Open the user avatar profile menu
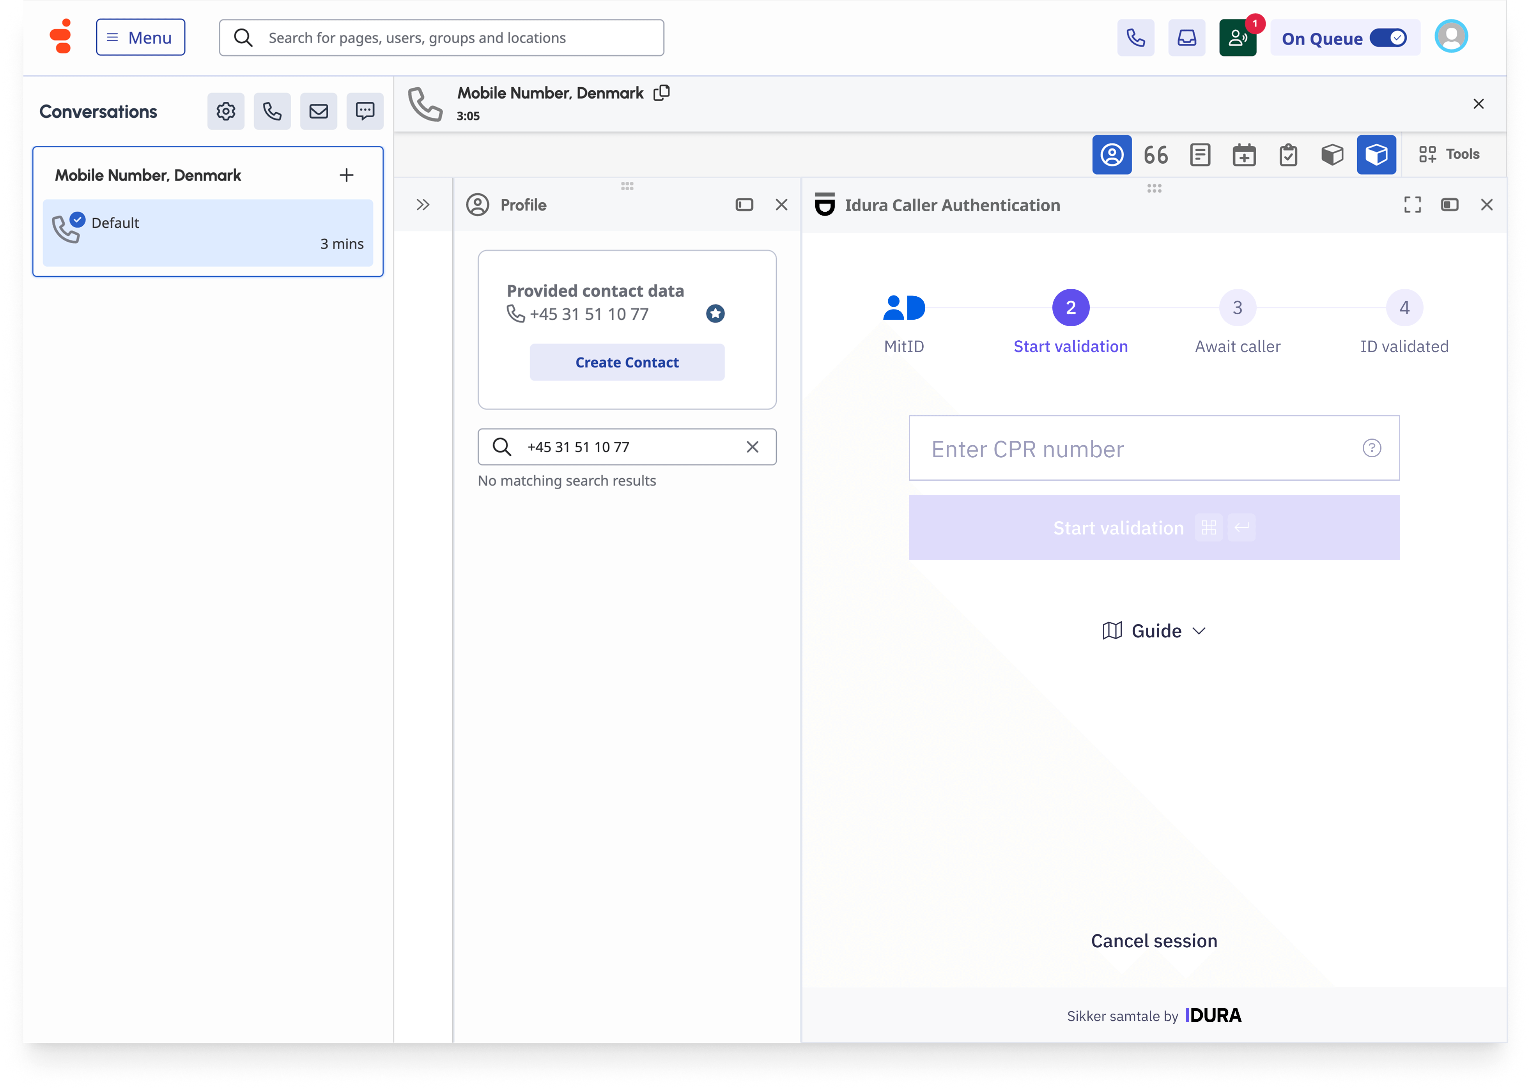The image size is (1530, 1090). pyautogui.click(x=1451, y=37)
